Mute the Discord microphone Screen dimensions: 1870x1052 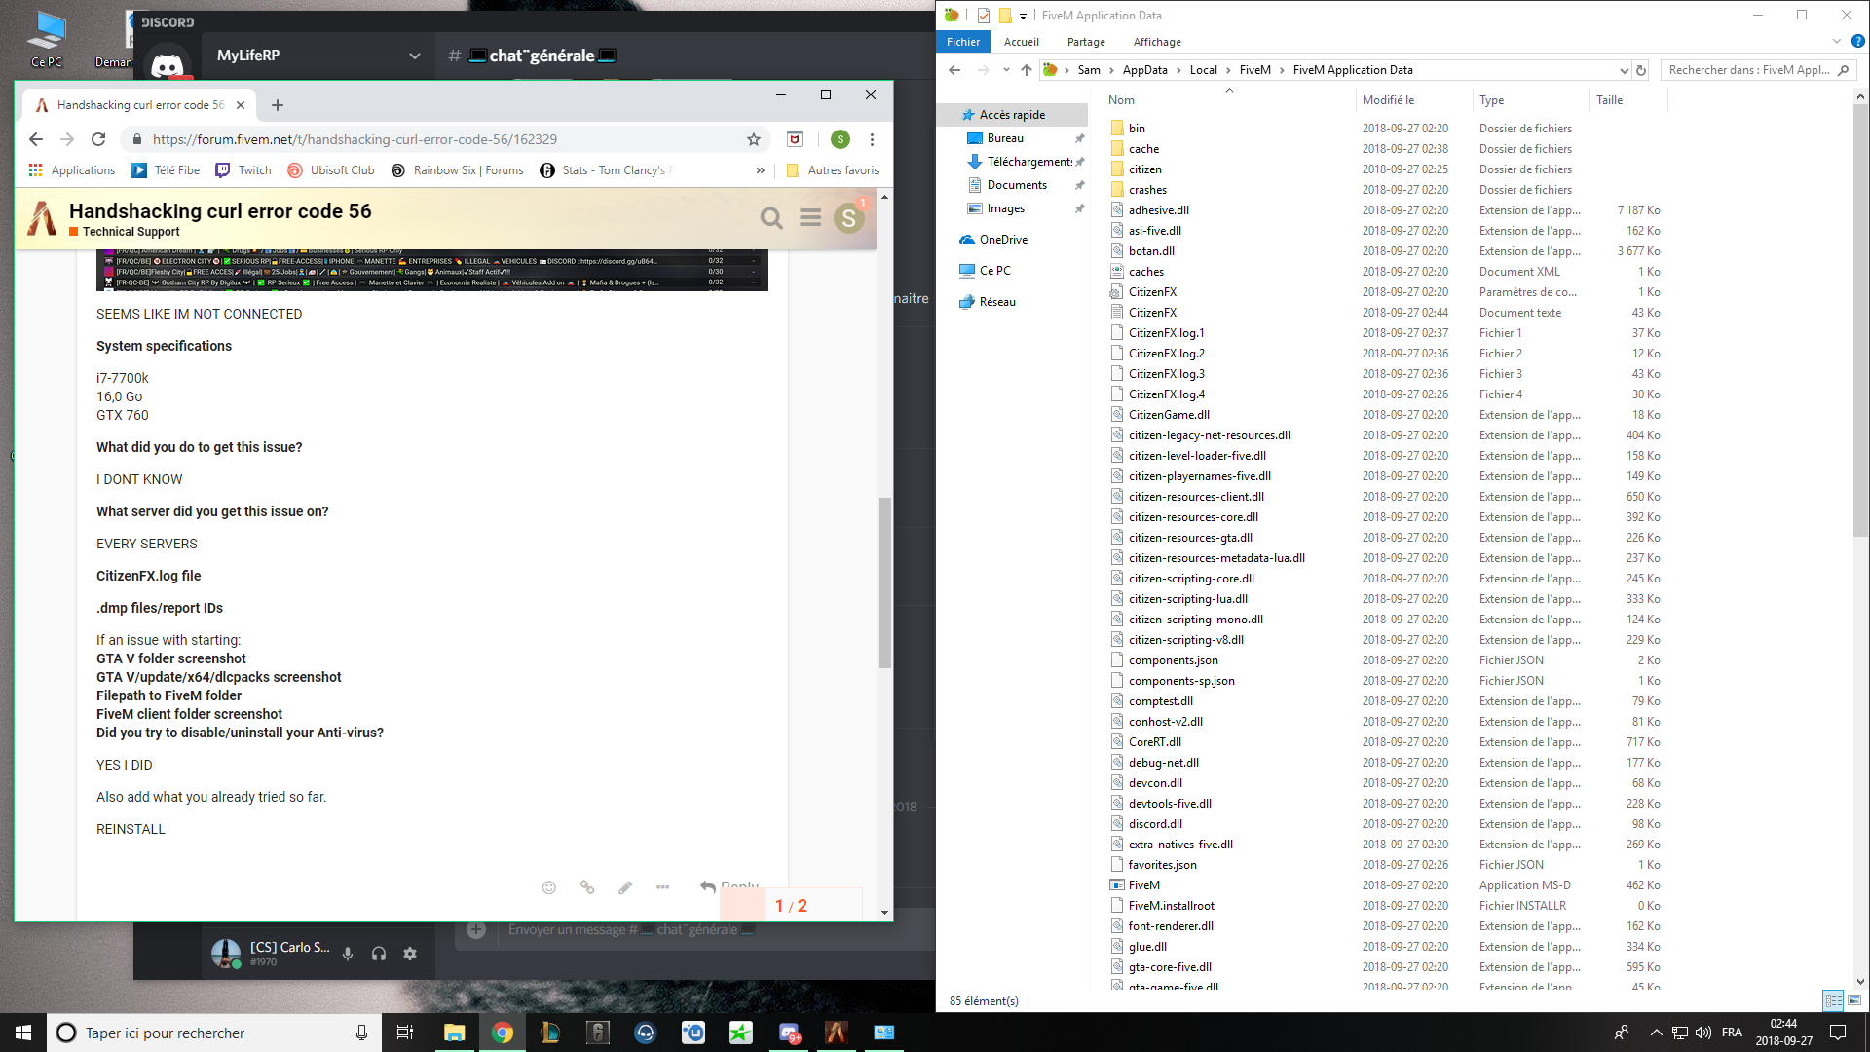pos(348,954)
